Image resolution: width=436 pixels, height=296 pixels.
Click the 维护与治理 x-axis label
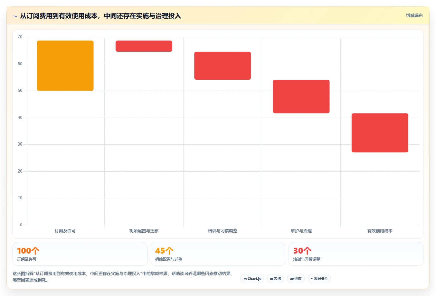pyautogui.click(x=301, y=231)
